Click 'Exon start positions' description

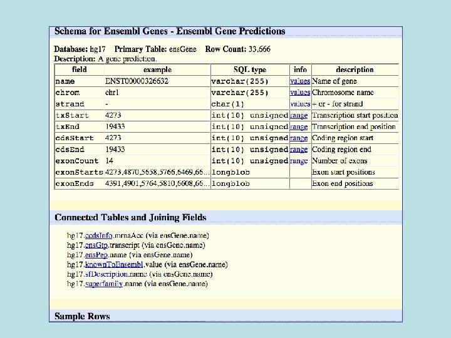point(343,172)
